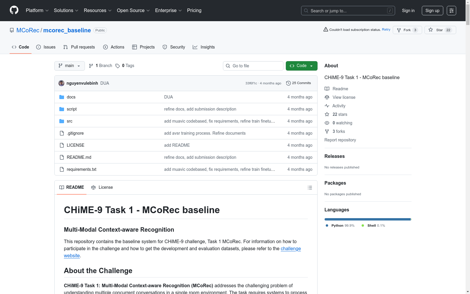Click the Python blue language dot
Image resolution: width=470 pixels, height=294 pixels.
[x=327, y=225]
